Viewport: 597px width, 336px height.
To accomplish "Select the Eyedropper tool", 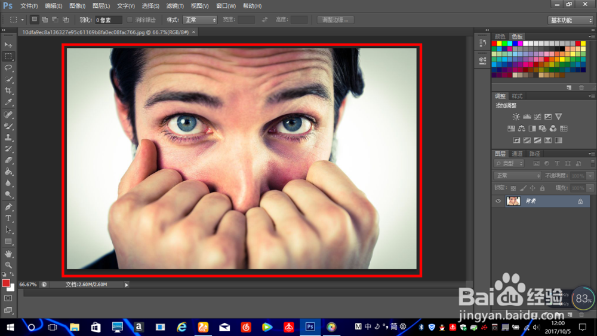I will click(x=8, y=102).
